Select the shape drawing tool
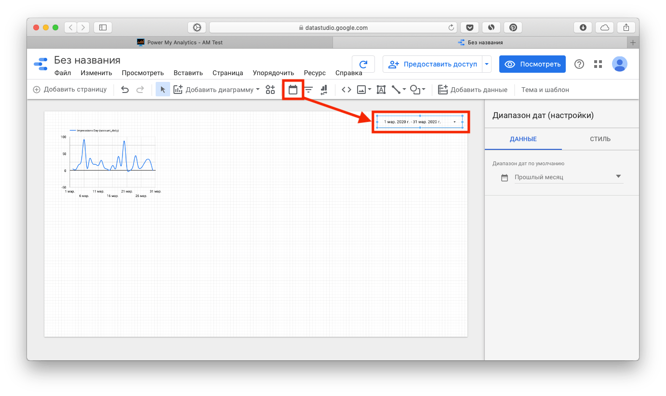 click(x=415, y=90)
